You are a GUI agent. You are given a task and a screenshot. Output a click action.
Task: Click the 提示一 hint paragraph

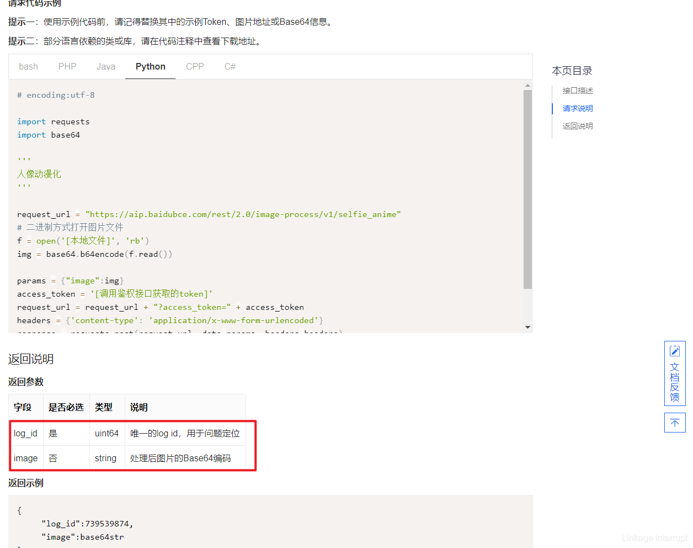[170, 22]
